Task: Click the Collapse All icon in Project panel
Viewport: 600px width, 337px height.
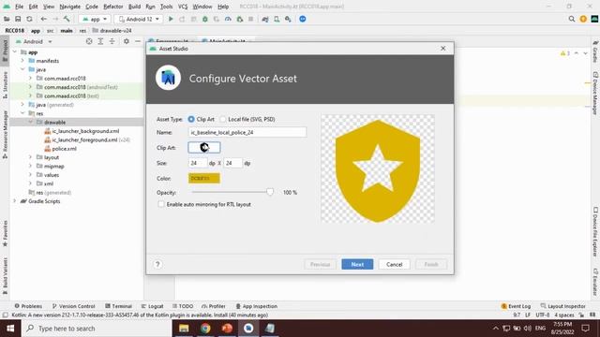Action: coord(112,41)
